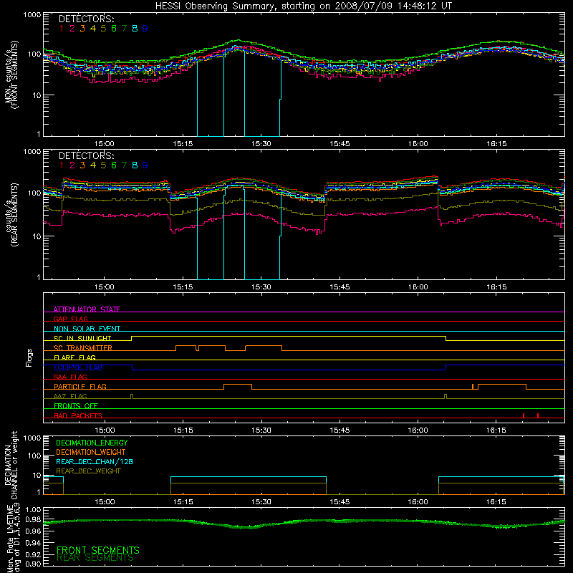
Task: Select olive detector 5 in rear segments legend
Action: point(103,165)
